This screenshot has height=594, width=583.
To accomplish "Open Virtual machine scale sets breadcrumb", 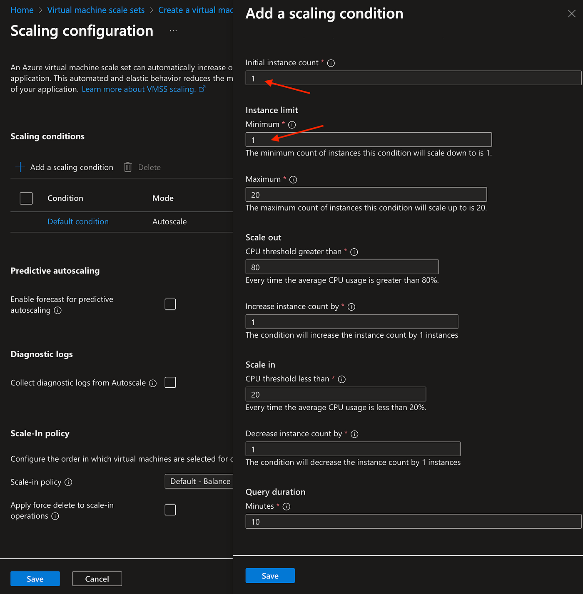I will [96, 10].
